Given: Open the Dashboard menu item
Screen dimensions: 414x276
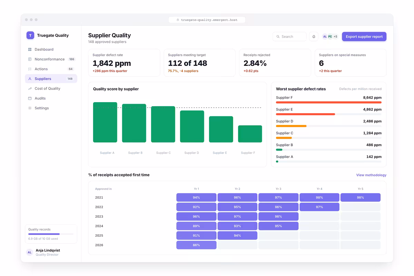Looking at the screenshot, I should pos(51,49).
